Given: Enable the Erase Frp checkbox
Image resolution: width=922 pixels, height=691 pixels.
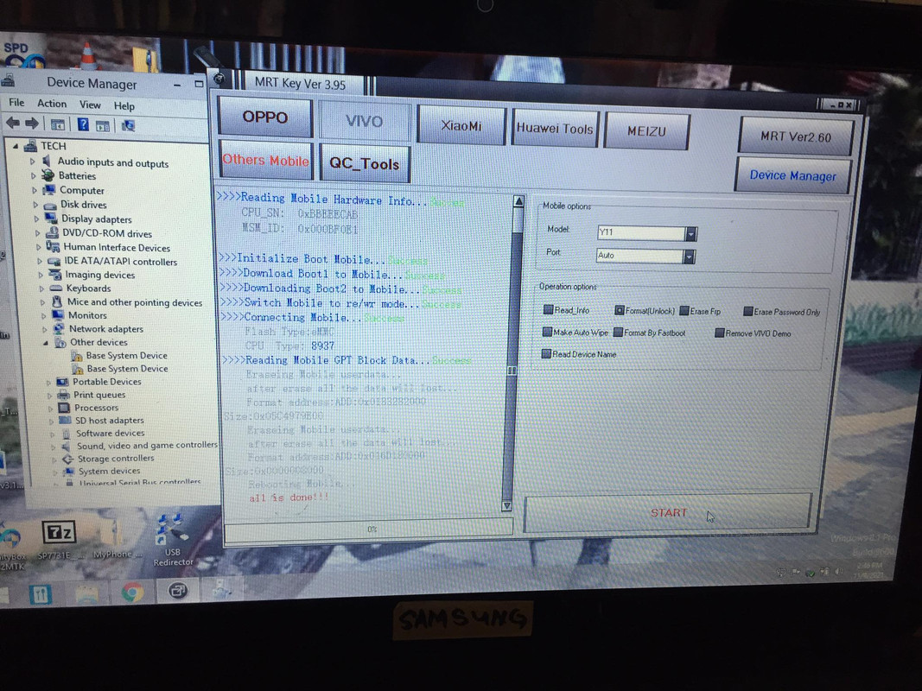Looking at the screenshot, I should [684, 311].
